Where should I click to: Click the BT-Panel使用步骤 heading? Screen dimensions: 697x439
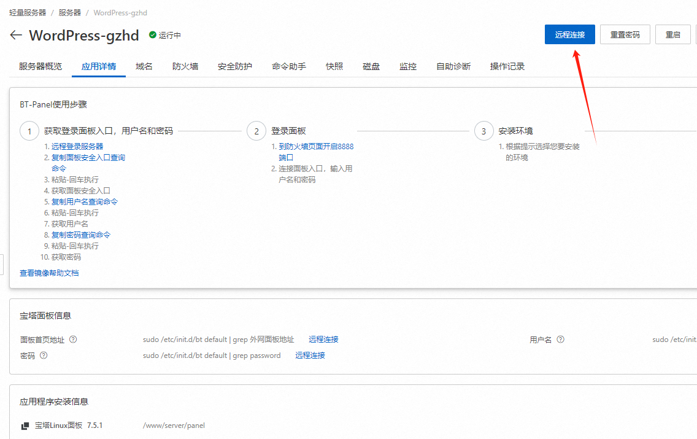[53, 104]
